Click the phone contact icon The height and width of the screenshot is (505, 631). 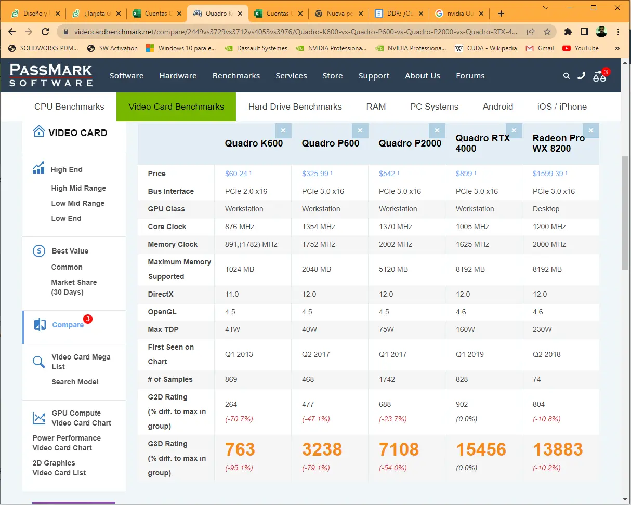click(x=581, y=76)
